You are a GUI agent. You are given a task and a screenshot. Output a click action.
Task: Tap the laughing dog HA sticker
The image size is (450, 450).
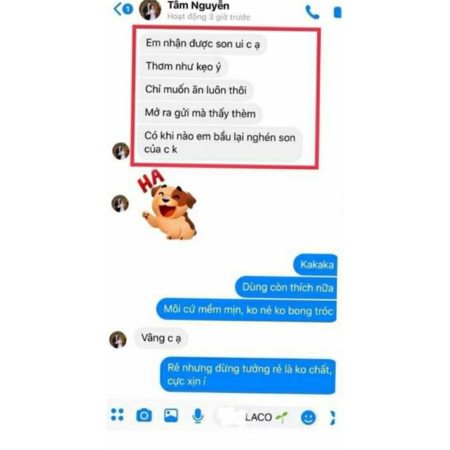pyautogui.click(x=166, y=204)
